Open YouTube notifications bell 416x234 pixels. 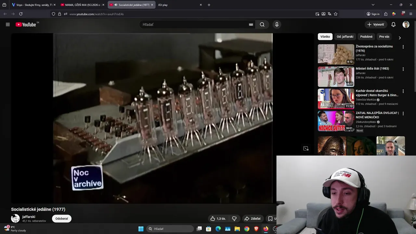[x=393, y=24]
